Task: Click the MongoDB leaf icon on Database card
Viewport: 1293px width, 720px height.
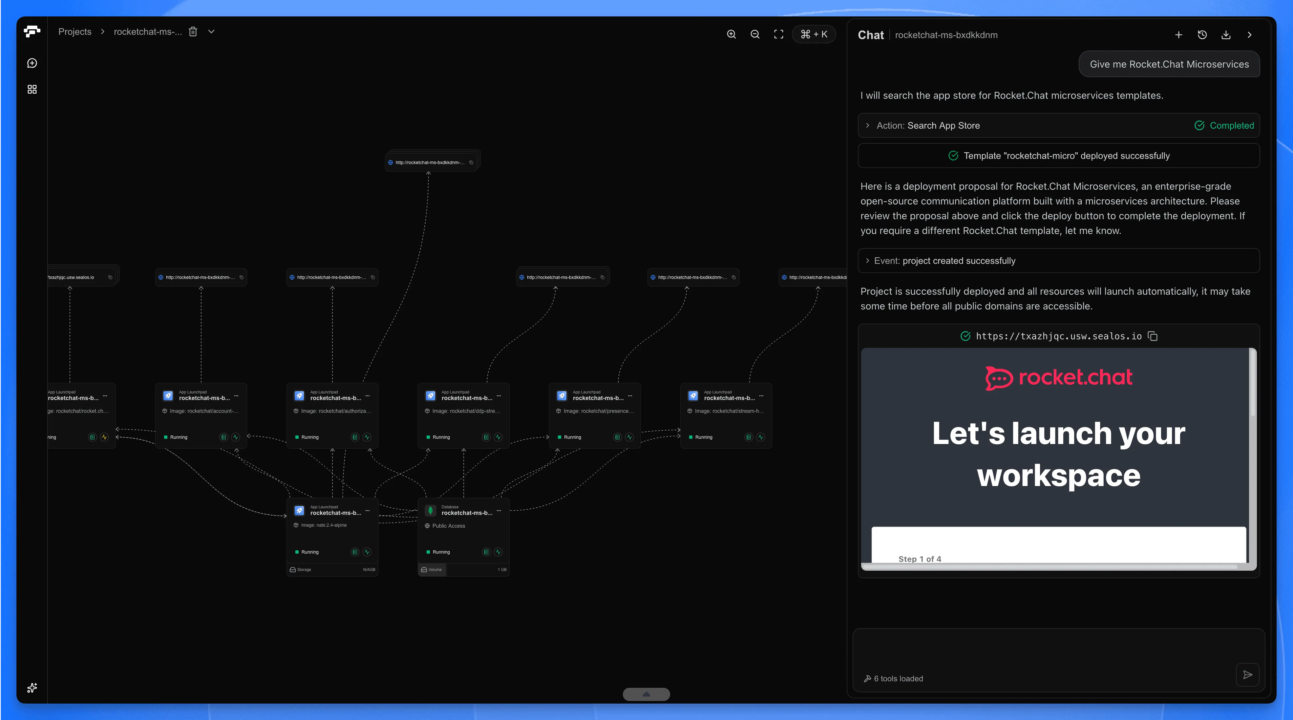Action: point(430,511)
